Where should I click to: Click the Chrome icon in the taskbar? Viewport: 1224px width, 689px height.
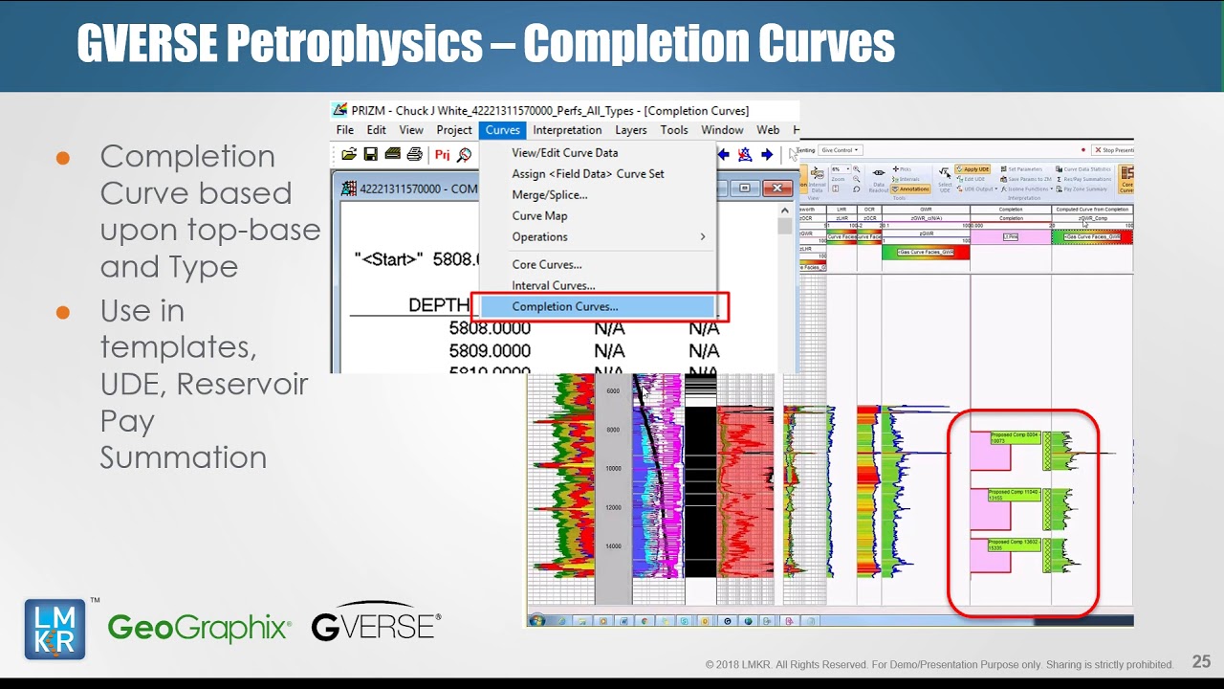point(644,621)
